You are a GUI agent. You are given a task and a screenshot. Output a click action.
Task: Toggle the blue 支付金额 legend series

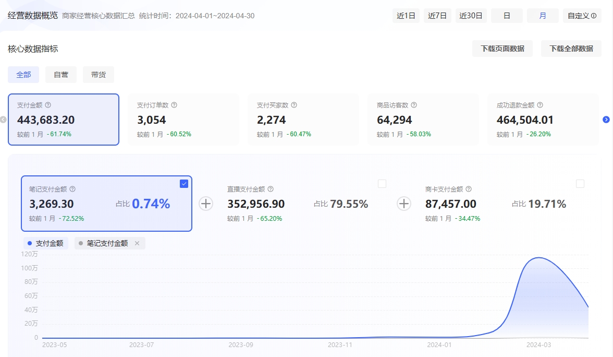(45, 243)
